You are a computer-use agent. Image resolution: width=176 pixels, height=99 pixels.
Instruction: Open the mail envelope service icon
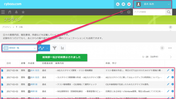[x=129, y=4]
